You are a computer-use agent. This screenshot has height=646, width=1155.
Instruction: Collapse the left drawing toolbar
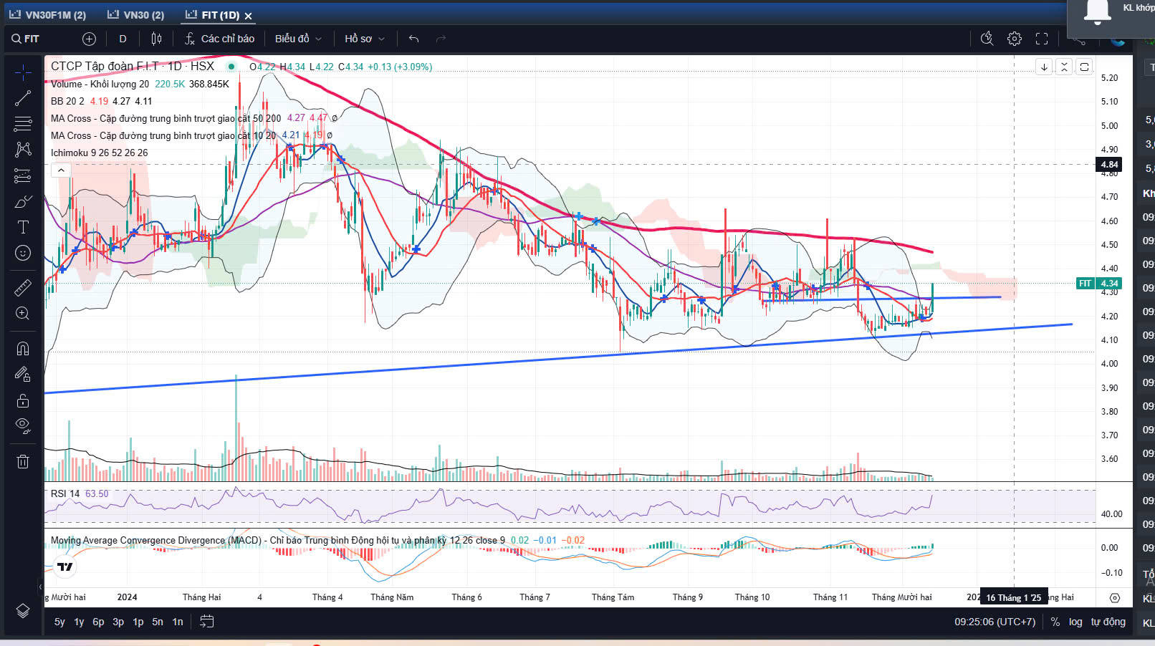tap(40, 587)
